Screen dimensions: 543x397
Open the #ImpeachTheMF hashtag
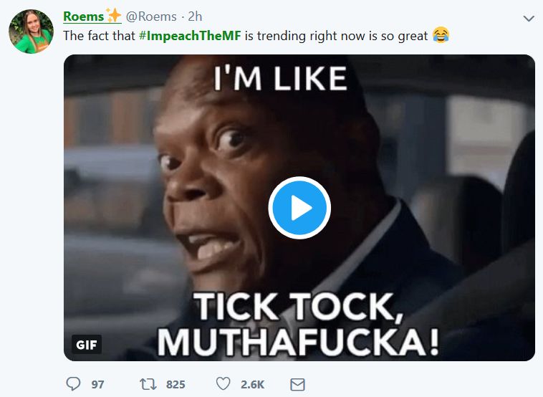coord(190,35)
